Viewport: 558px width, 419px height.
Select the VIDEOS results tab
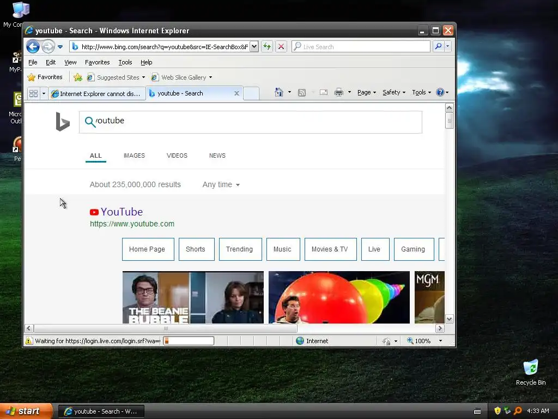pyautogui.click(x=177, y=155)
